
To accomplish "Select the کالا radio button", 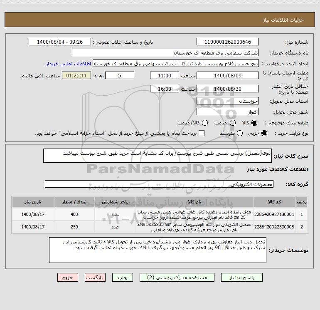I will pyautogui.click(x=254, y=123).
